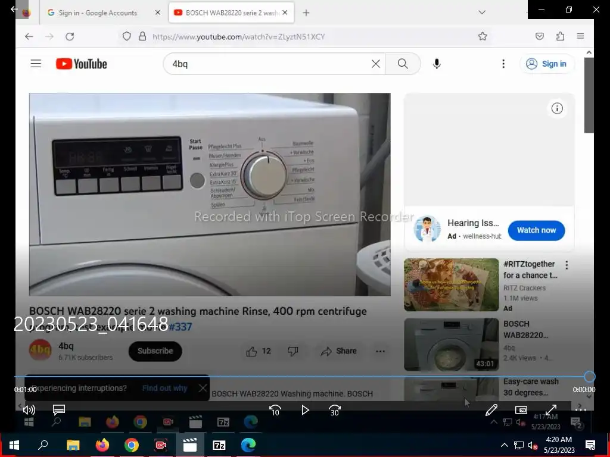
Task: Click the YouTube page's vertical scrollbar thumb
Action: (x=589, y=95)
